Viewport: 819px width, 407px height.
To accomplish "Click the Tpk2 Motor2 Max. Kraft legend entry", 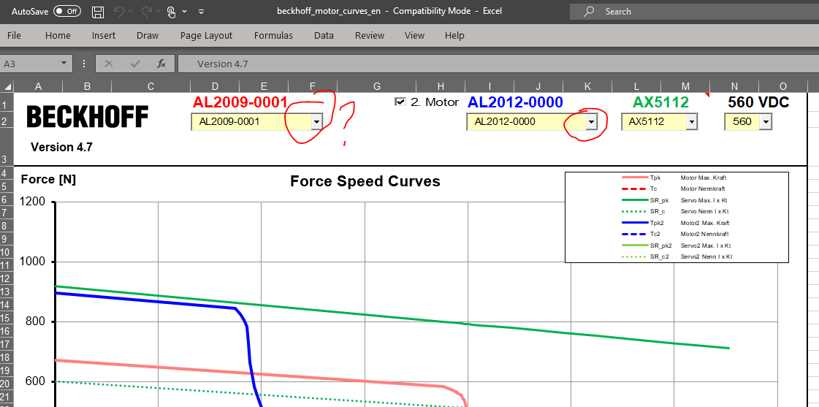I will (x=677, y=223).
